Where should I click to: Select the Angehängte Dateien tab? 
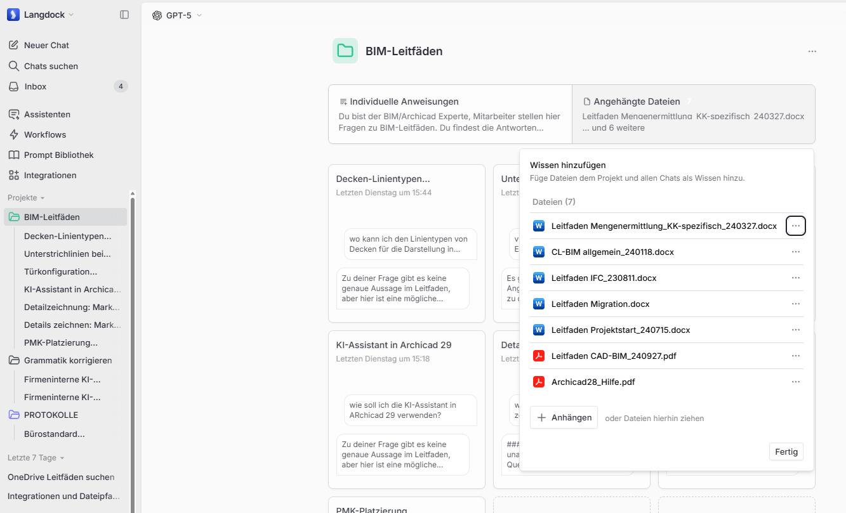click(x=694, y=114)
